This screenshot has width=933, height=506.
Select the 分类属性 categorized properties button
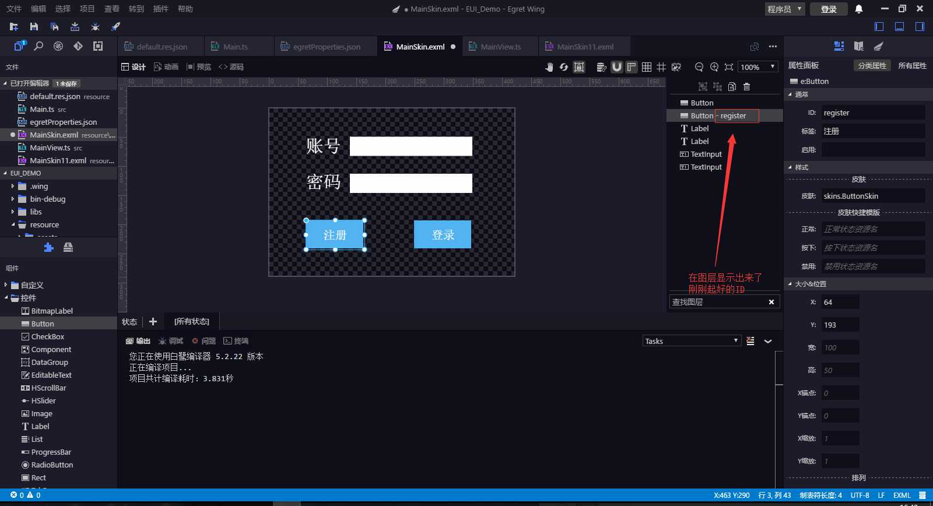click(872, 65)
